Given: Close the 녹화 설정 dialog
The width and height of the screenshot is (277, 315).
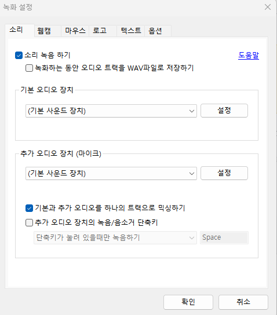Looking at the screenshot, I should click(268, 7).
